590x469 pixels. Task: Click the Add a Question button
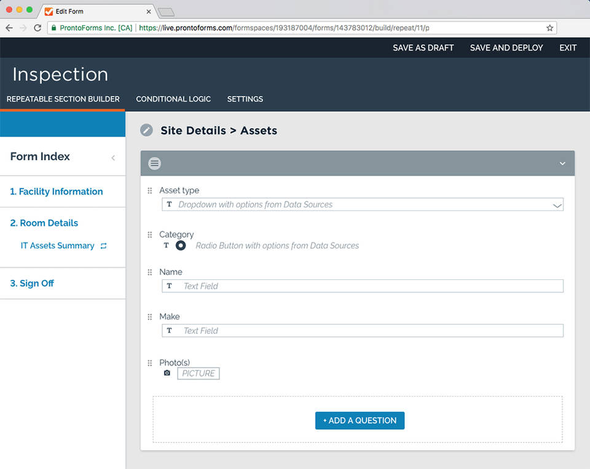(360, 421)
